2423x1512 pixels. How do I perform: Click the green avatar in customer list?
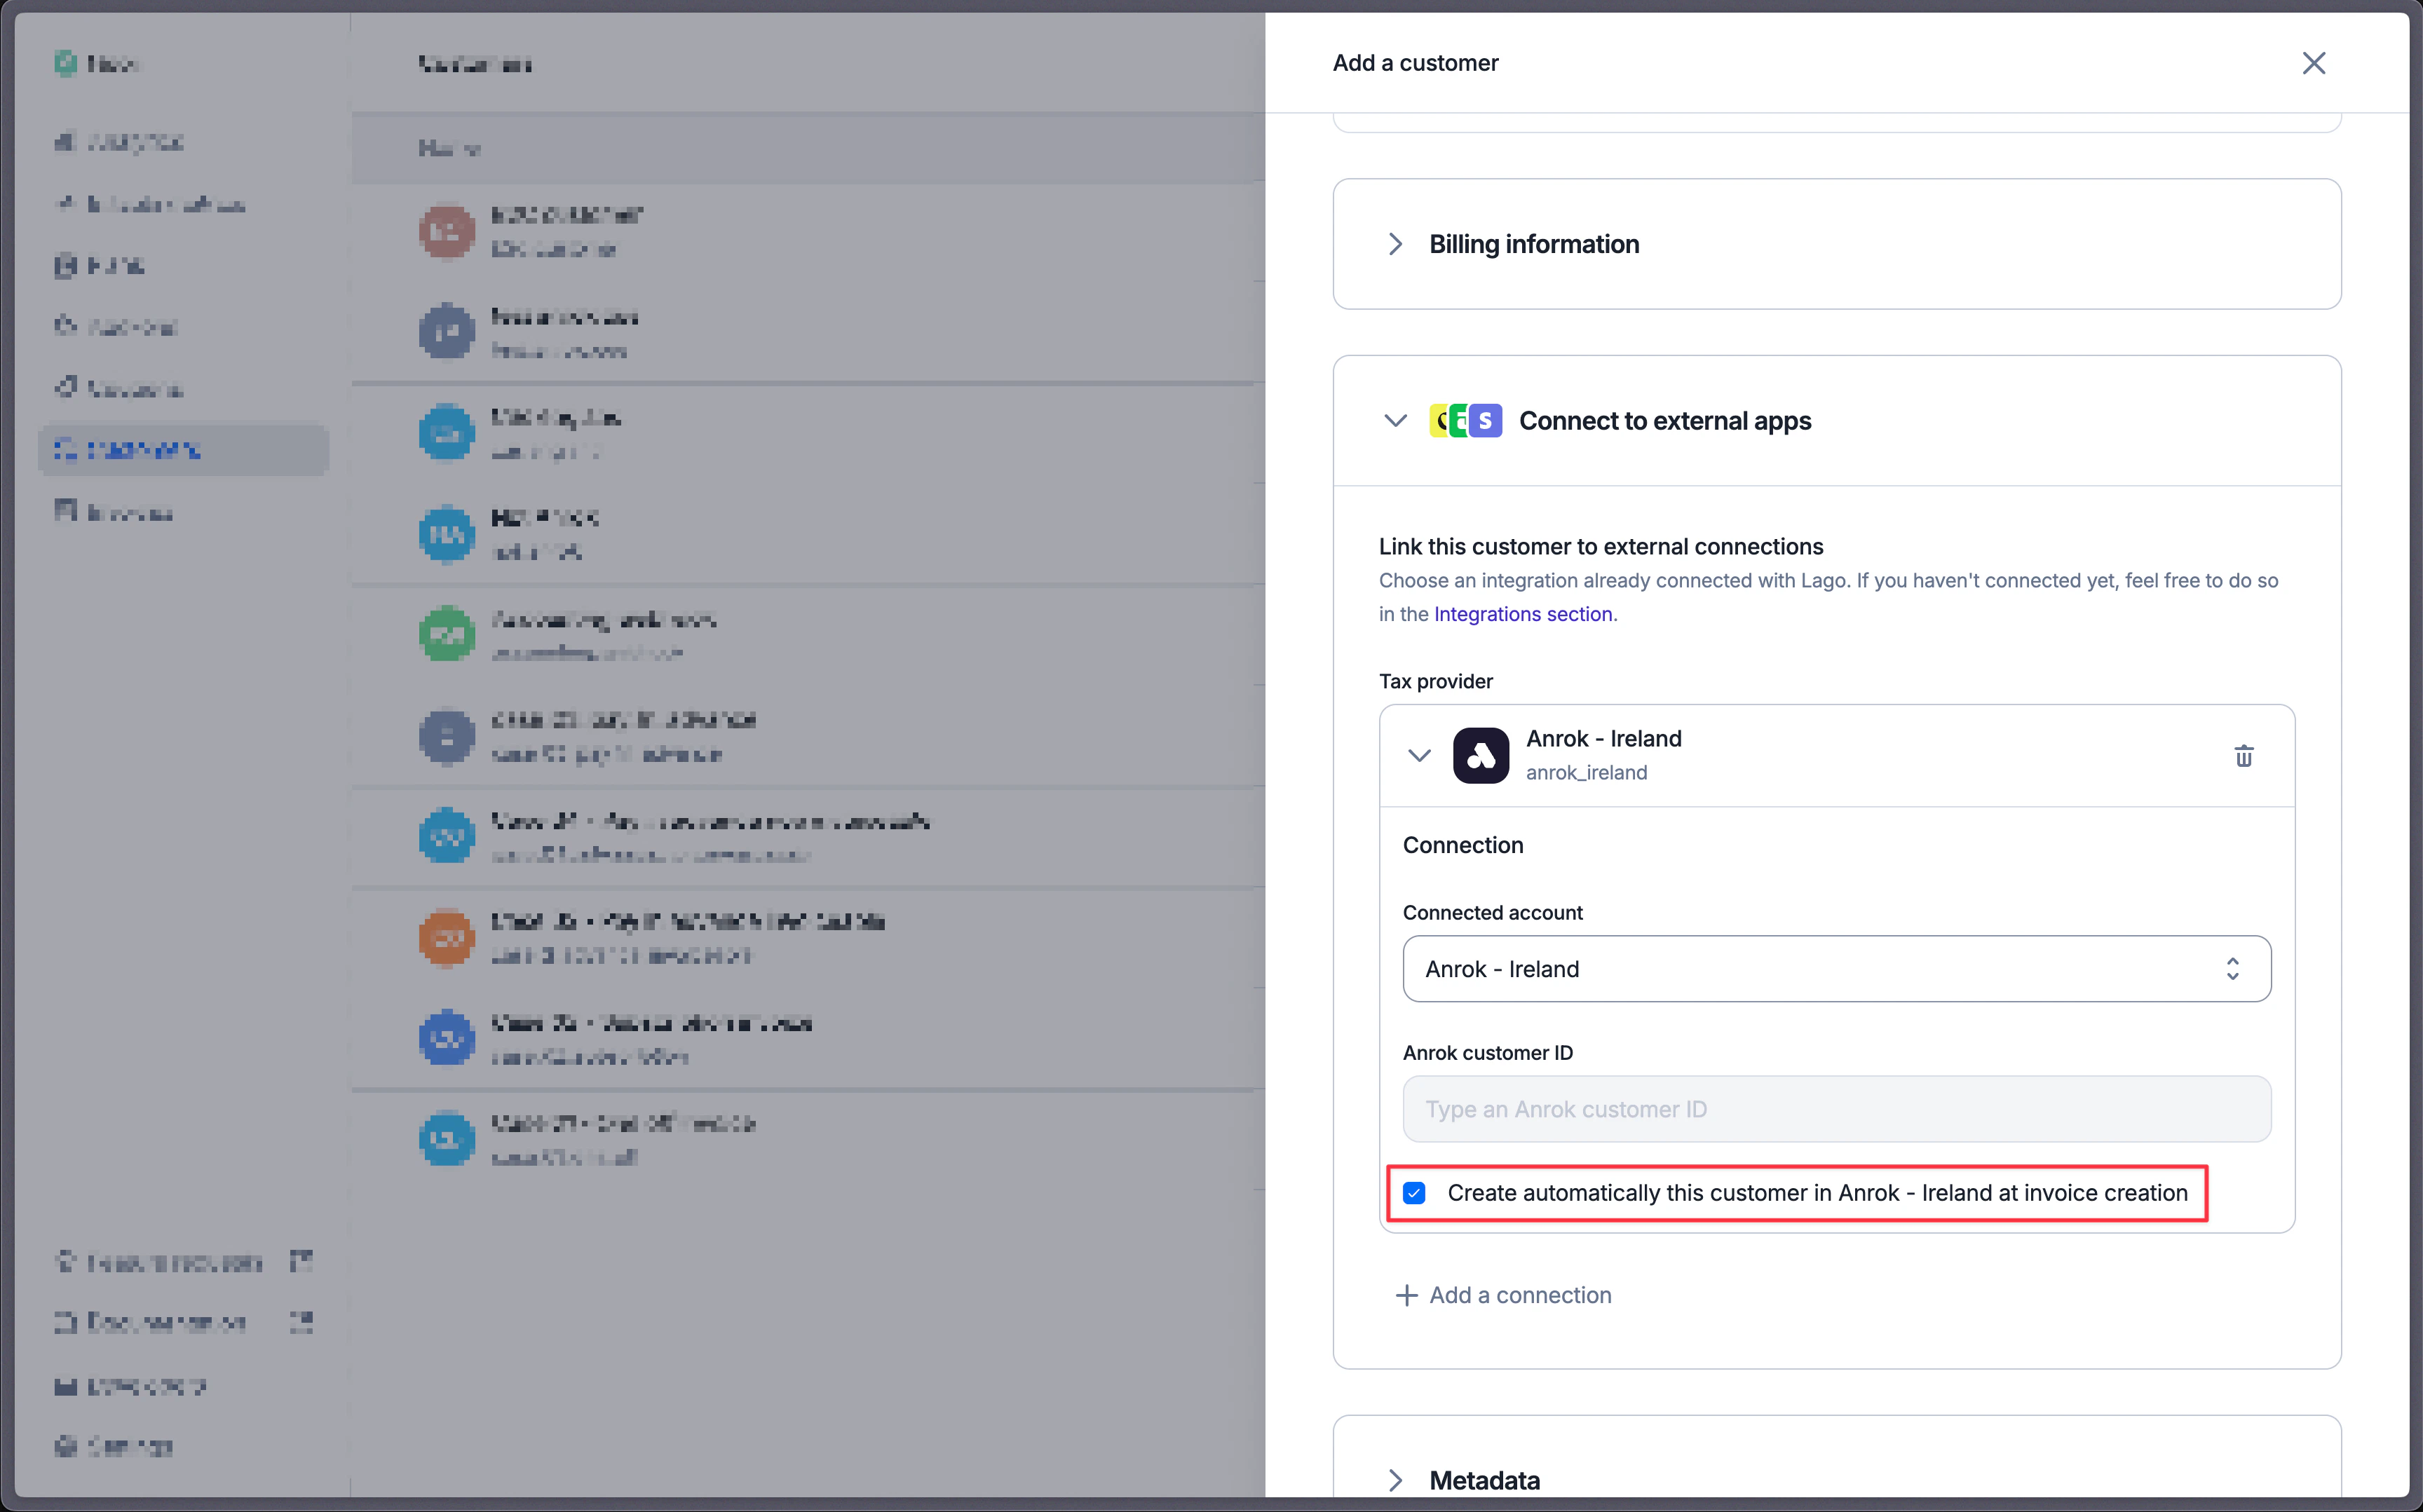click(x=446, y=634)
